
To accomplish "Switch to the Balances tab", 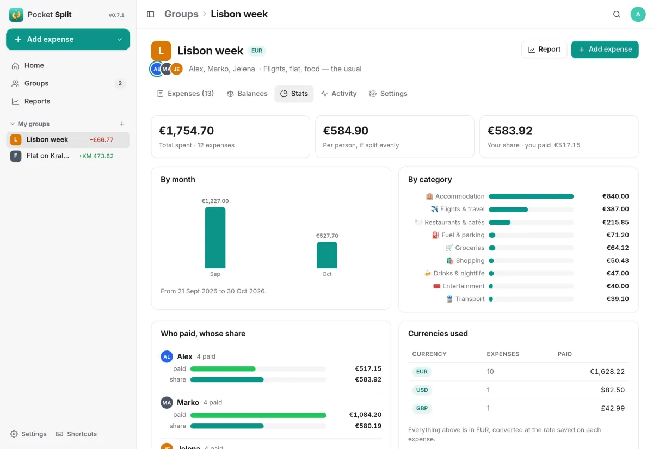I will tap(247, 94).
